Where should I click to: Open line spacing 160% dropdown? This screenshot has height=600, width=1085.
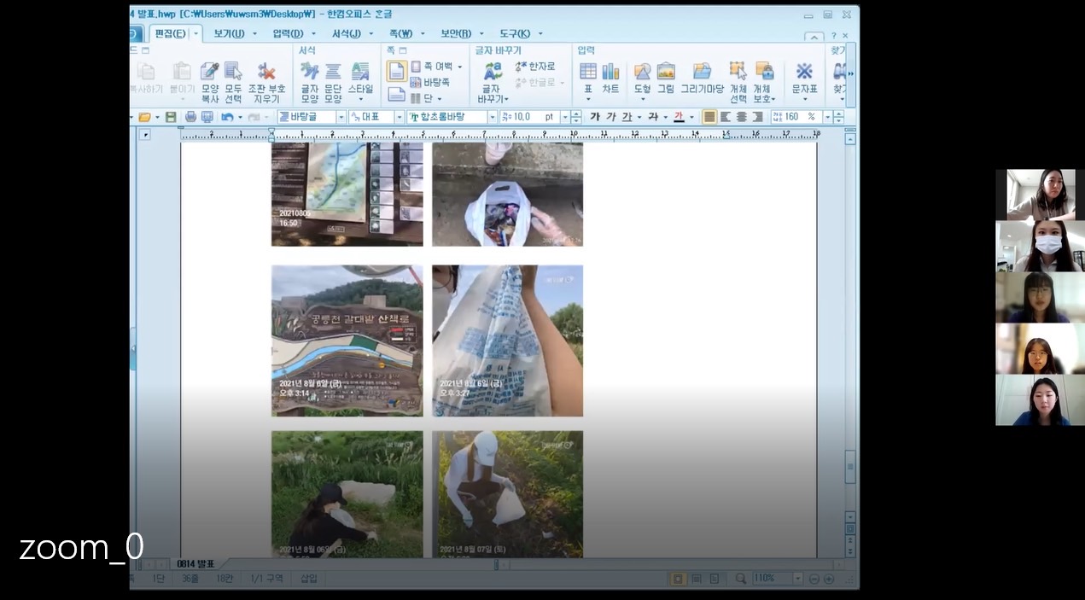(826, 117)
